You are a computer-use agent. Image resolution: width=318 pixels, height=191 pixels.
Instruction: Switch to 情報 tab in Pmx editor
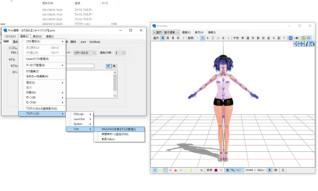tap(6, 41)
